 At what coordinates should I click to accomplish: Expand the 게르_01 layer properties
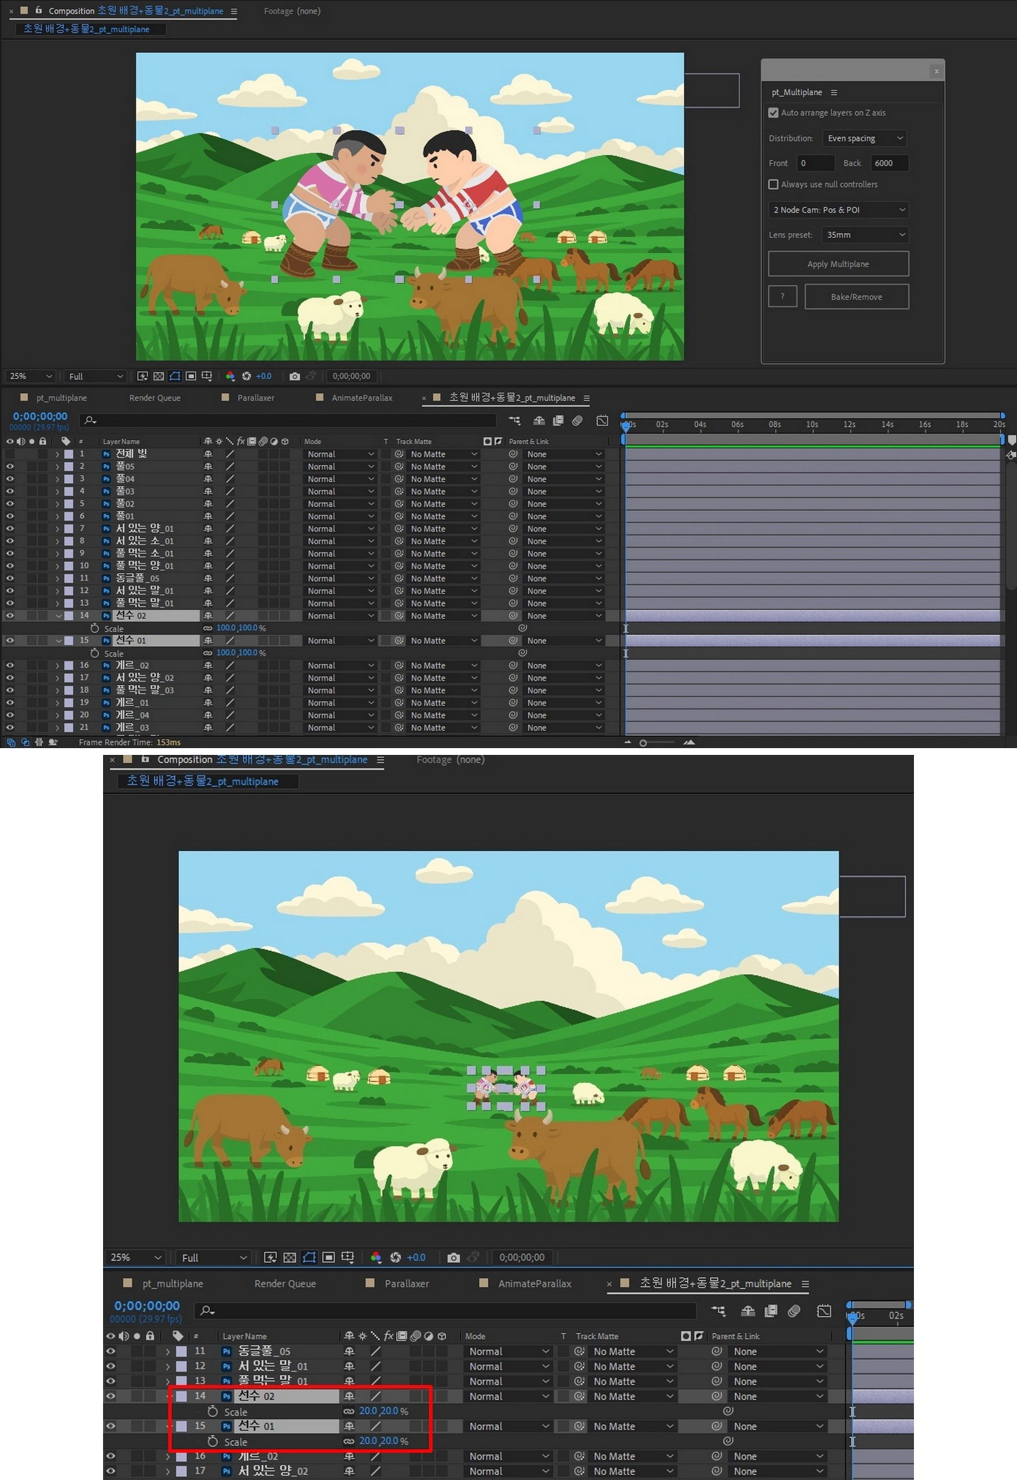click(x=58, y=703)
